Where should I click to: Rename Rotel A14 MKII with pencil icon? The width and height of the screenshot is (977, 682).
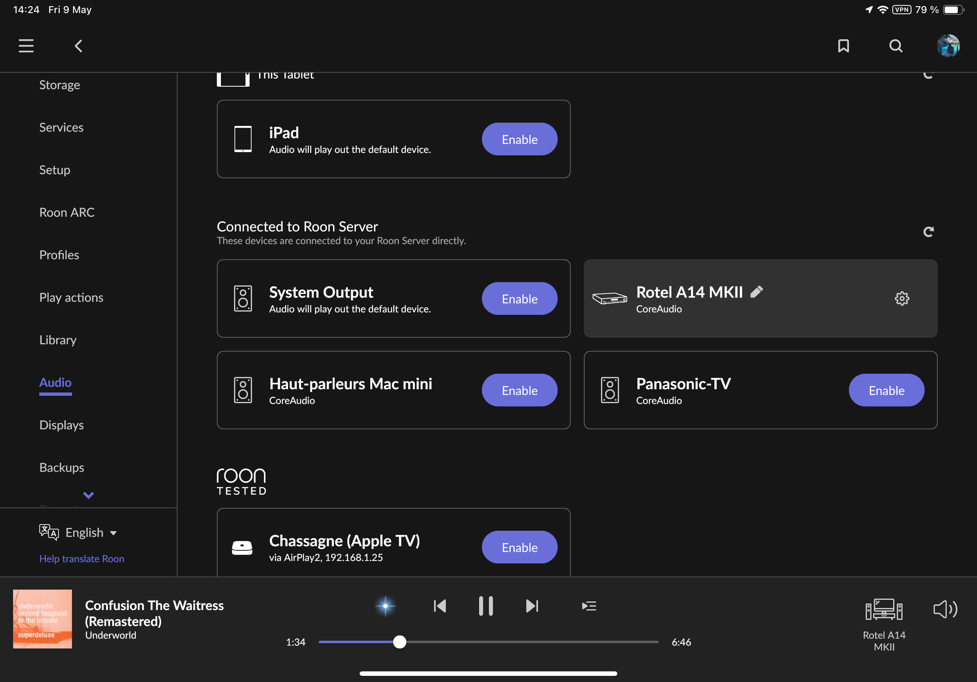756,292
